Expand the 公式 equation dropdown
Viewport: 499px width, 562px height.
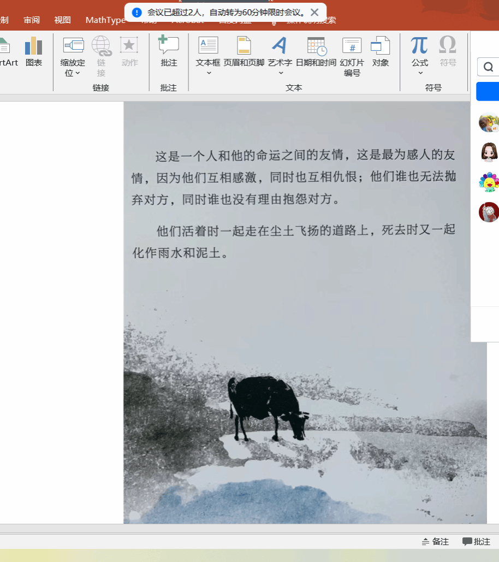tap(420, 73)
